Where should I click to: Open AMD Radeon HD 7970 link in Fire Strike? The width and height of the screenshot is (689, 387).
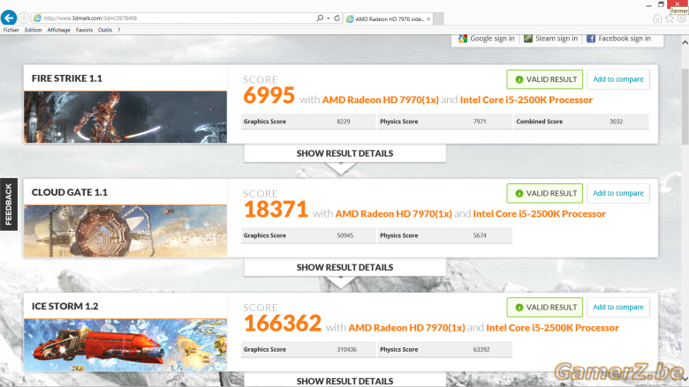(381, 100)
